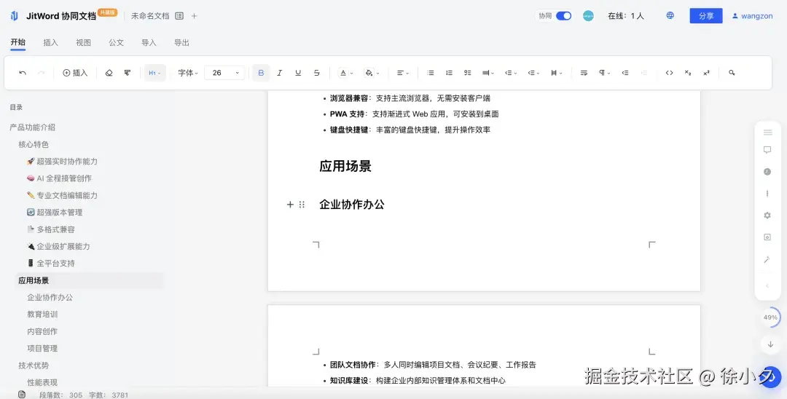Insert a bulleted list
This screenshot has height=399, width=787.
pyautogui.click(x=431, y=73)
